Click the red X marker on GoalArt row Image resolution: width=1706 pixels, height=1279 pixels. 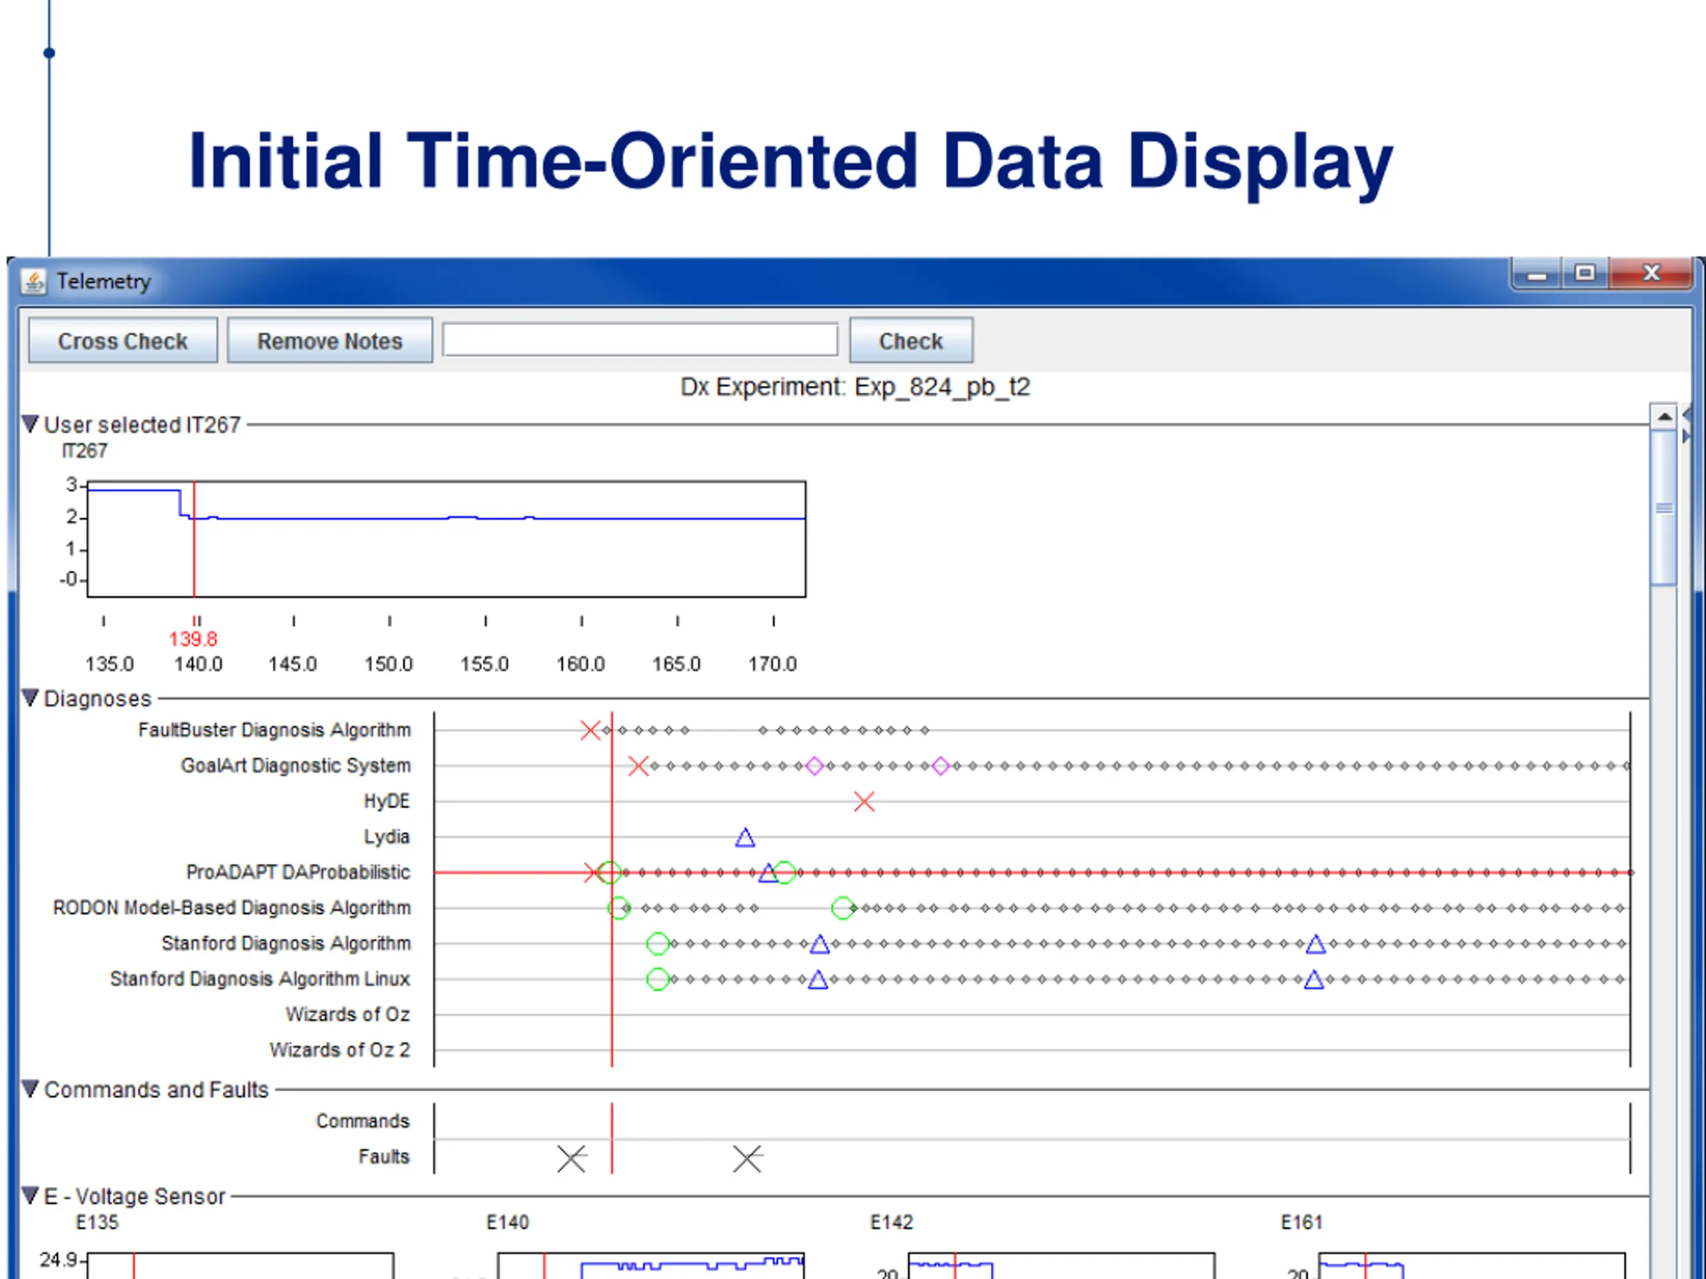click(638, 765)
